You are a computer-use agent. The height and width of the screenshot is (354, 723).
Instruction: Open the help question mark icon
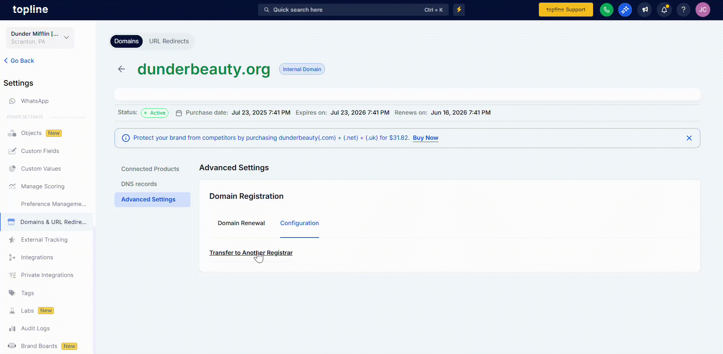click(683, 10)
